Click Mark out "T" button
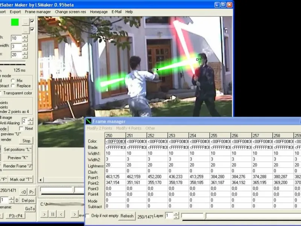Screen dimensions: 301x226 (21, 179)
